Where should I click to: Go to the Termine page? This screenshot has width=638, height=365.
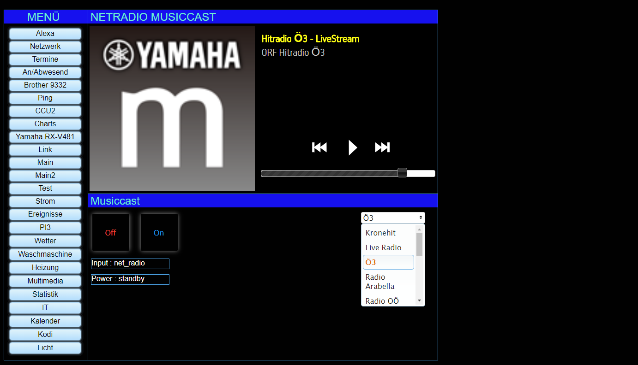click(45, 59)
